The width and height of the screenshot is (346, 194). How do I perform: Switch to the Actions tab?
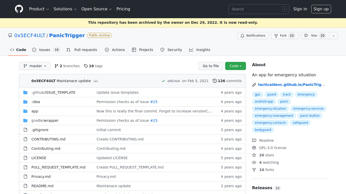(x=115, y=50)
